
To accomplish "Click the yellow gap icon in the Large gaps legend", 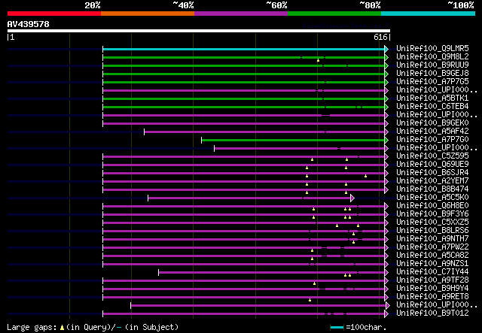I will point(62,328).
